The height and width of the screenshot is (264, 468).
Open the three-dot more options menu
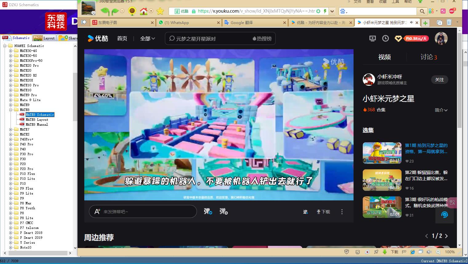[342, 212]
